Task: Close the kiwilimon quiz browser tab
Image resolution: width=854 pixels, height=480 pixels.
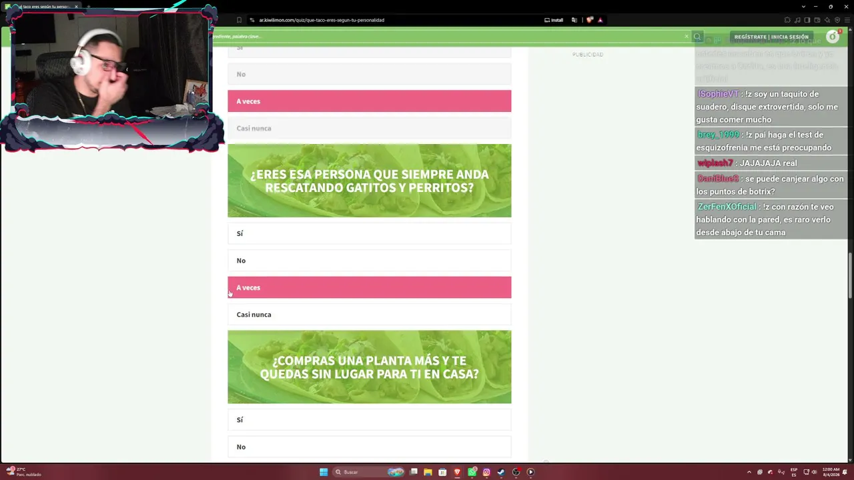Action: 76,7
